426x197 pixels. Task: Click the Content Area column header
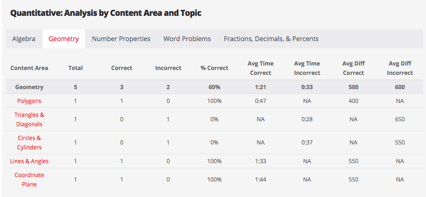point(29,68)
